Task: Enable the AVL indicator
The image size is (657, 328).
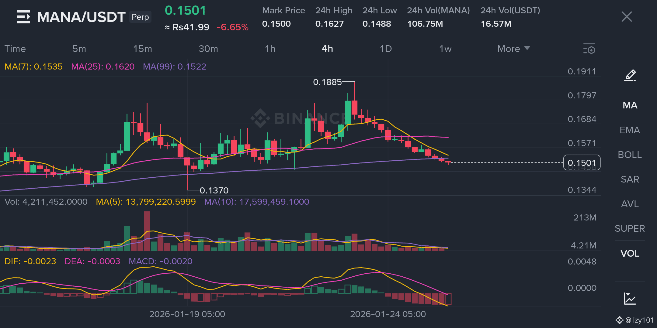Action: (x=629, y=204)
